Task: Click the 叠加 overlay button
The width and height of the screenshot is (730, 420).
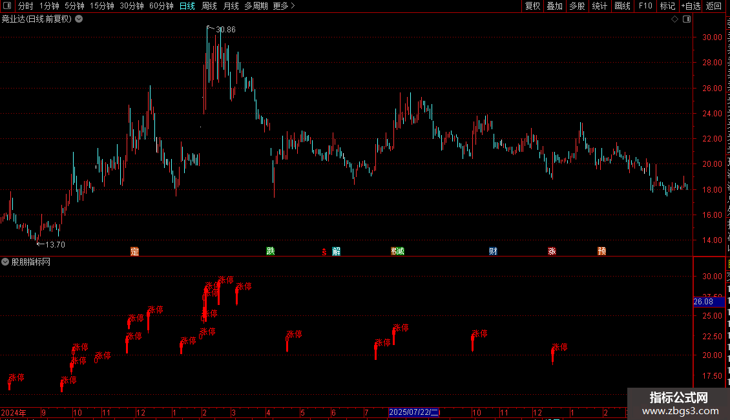Action: pyautogui.click(x=555, y=6)
